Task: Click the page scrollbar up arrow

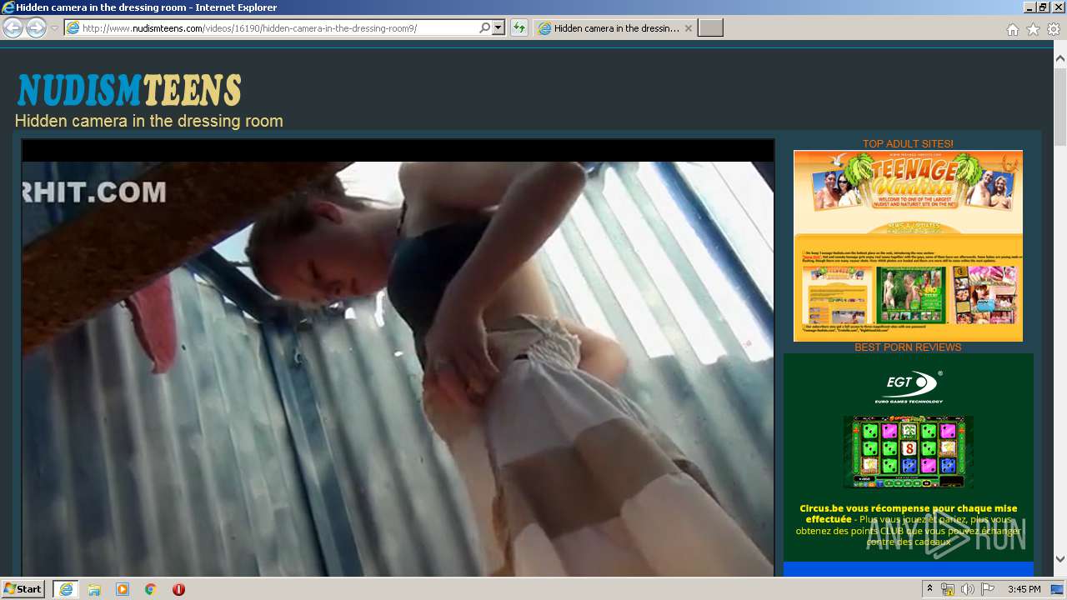Action: pos(1060,59)
